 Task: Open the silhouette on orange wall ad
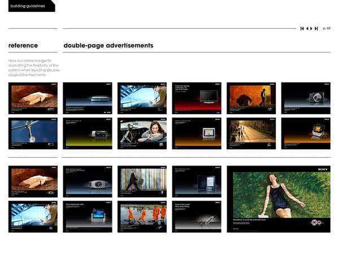coord(251,98)
